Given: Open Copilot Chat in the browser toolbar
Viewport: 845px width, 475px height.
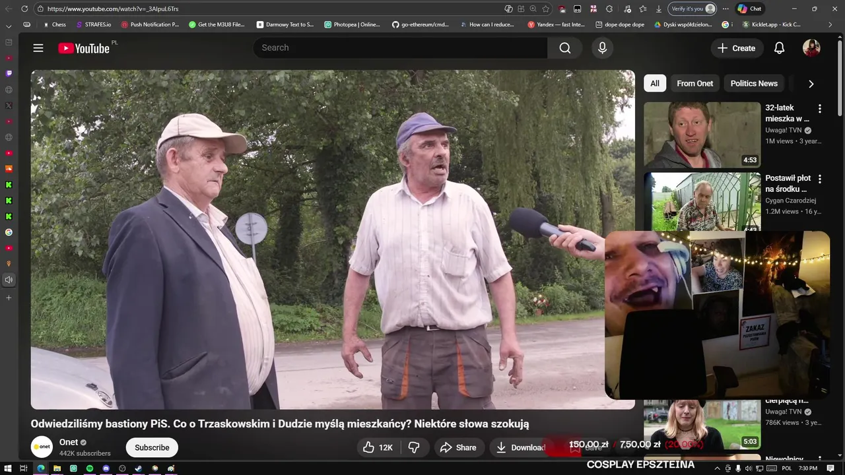Looking at the screenshot, I should point(749,9).
